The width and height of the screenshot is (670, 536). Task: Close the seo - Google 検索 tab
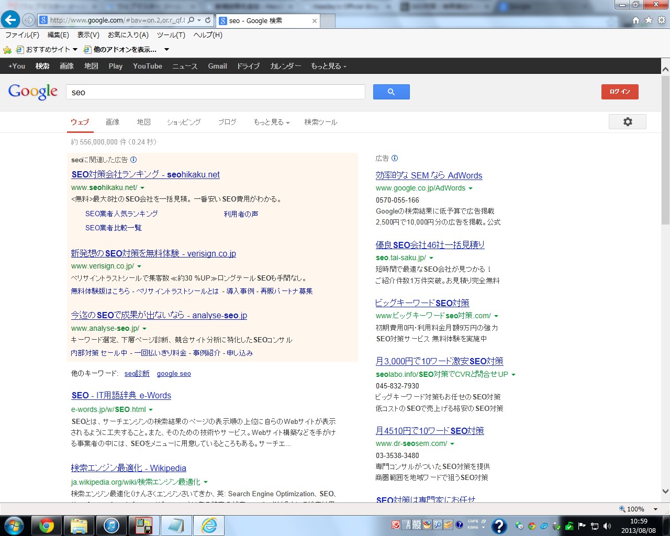tap(315, 21)
